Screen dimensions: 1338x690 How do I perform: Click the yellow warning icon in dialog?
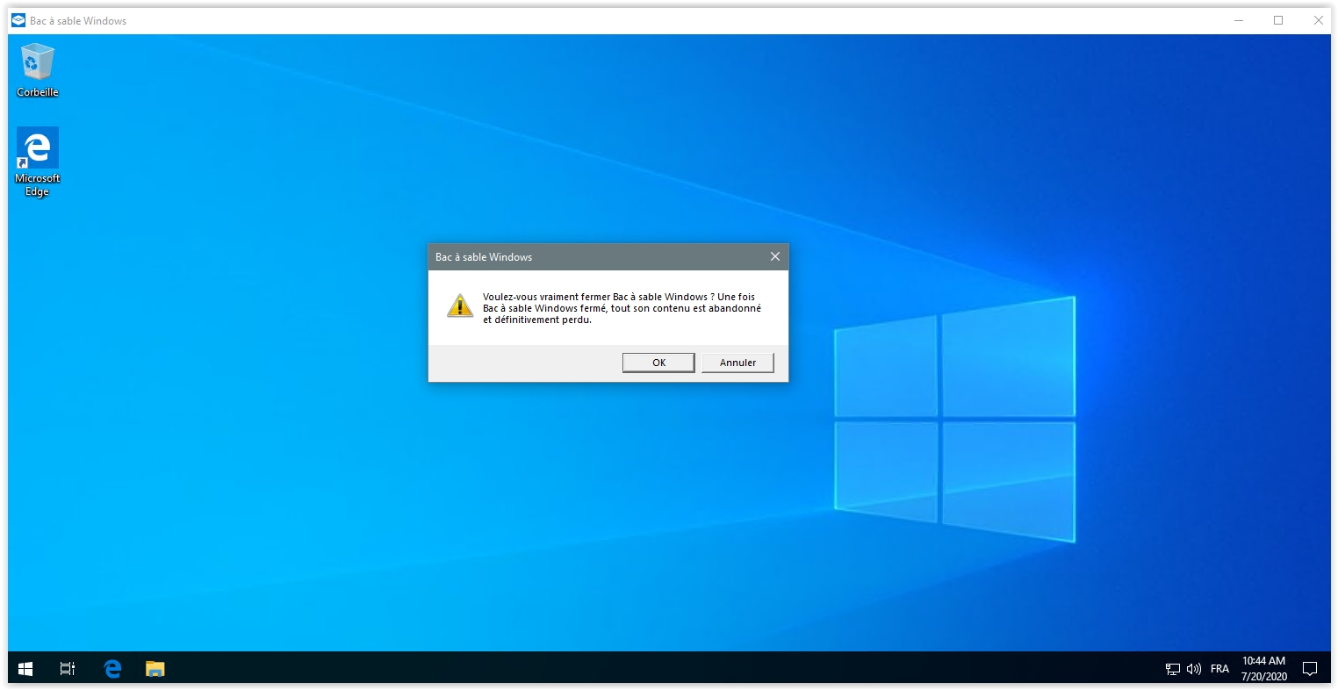(460, 305)
